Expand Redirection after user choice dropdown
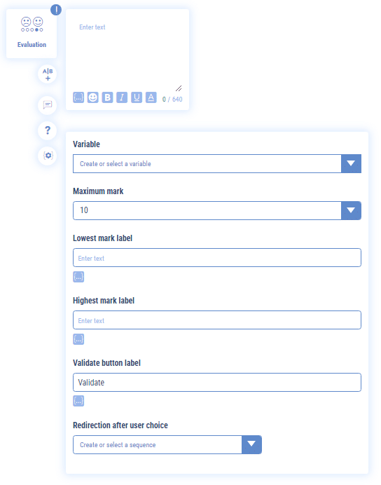 (x=251, y=444)
